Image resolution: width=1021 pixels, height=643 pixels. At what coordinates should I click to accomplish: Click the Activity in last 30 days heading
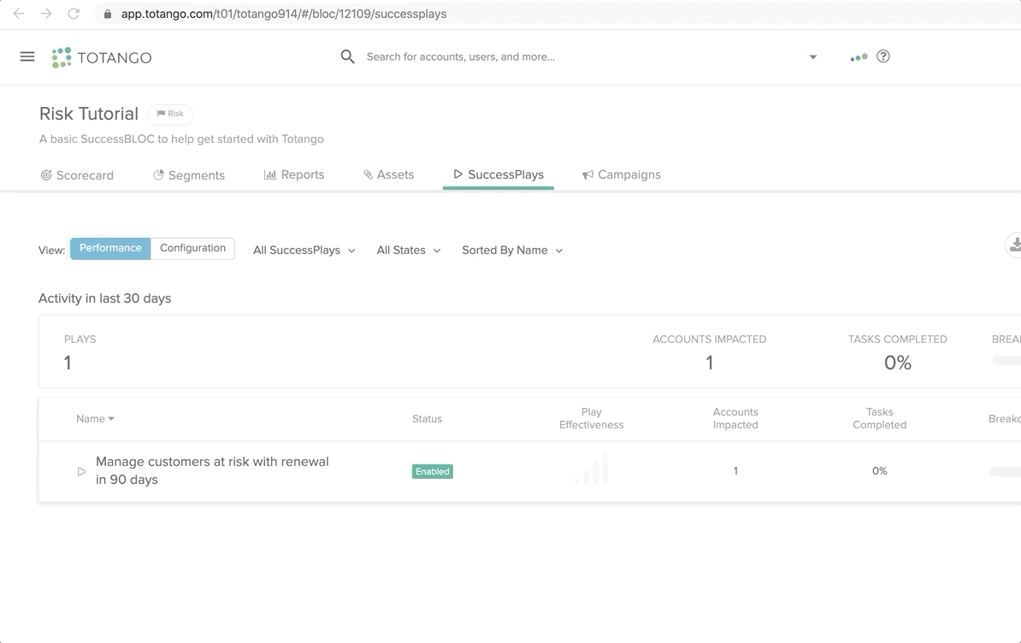(105, 298)
